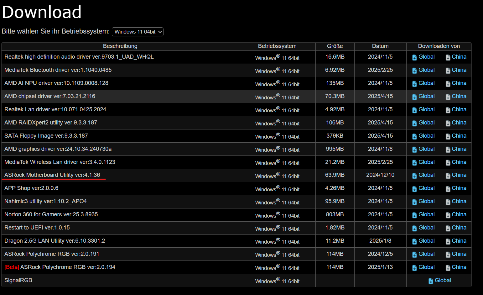483x295 pixels.
Task: Click the Global icon for AMD graphics driver
Action: pyautogui.click(x=414, y=150)
